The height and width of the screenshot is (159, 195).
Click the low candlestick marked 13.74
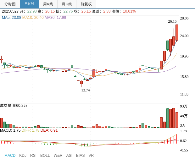(81, 82)
